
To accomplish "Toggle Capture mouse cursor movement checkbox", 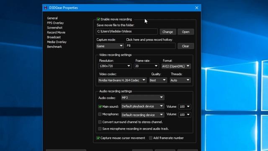I will point(98,138).
